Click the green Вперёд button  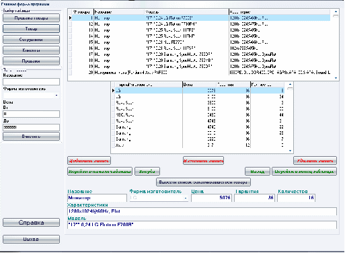[147, 172]
